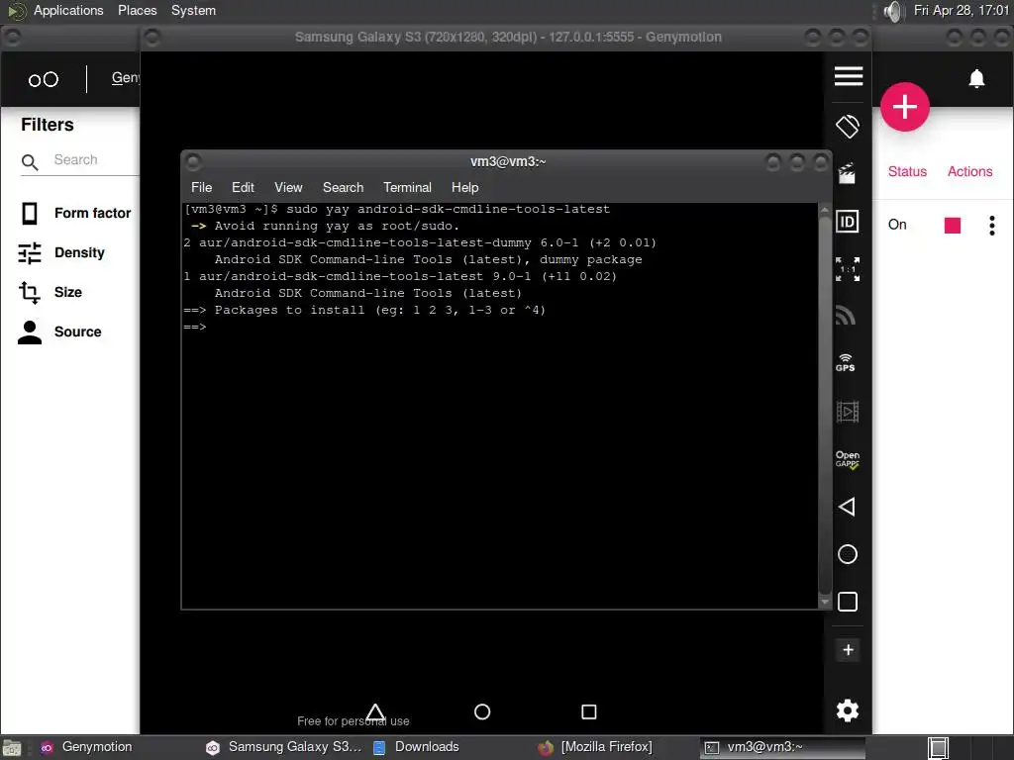Click the terminal vertical scrollbar
1014x760 pixels.
click(824, 405)
